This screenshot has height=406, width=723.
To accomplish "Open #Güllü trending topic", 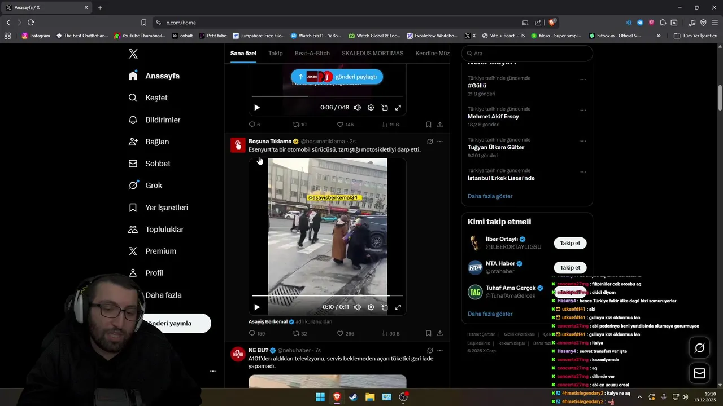I will point(477,86).
